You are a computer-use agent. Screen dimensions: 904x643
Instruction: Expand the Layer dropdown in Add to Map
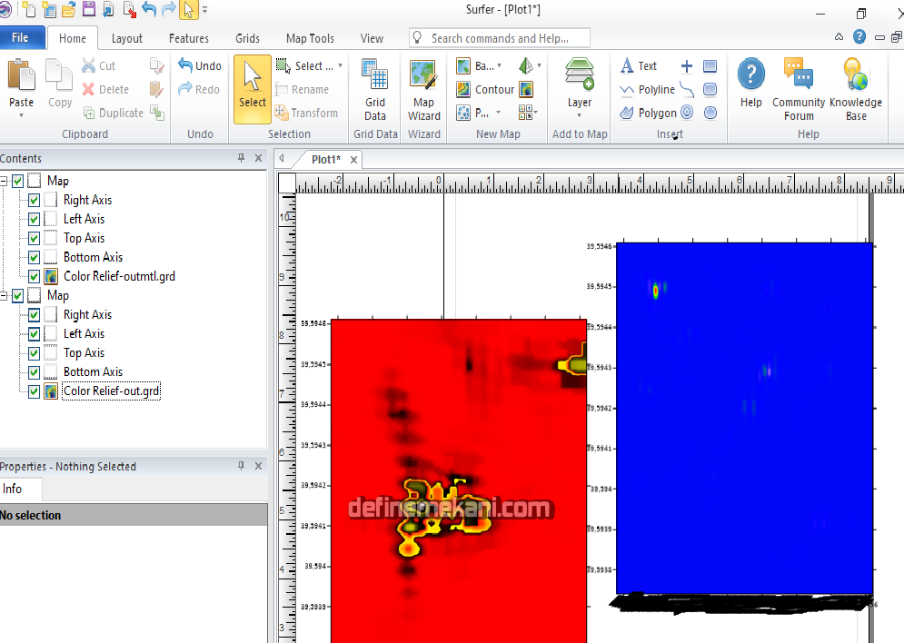point(580,103)
